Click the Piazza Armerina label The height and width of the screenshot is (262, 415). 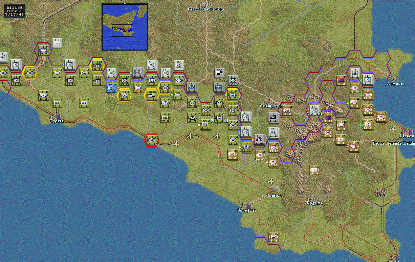(x=206, y=9)
